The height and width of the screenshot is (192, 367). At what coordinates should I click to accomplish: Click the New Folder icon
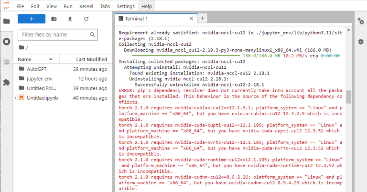[x=54, y=19]
